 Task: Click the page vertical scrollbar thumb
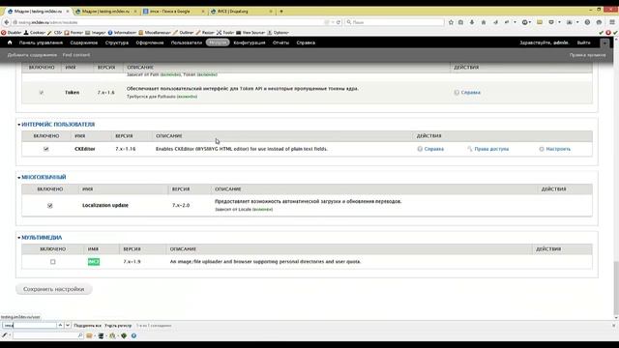click(x=616, y=288)
